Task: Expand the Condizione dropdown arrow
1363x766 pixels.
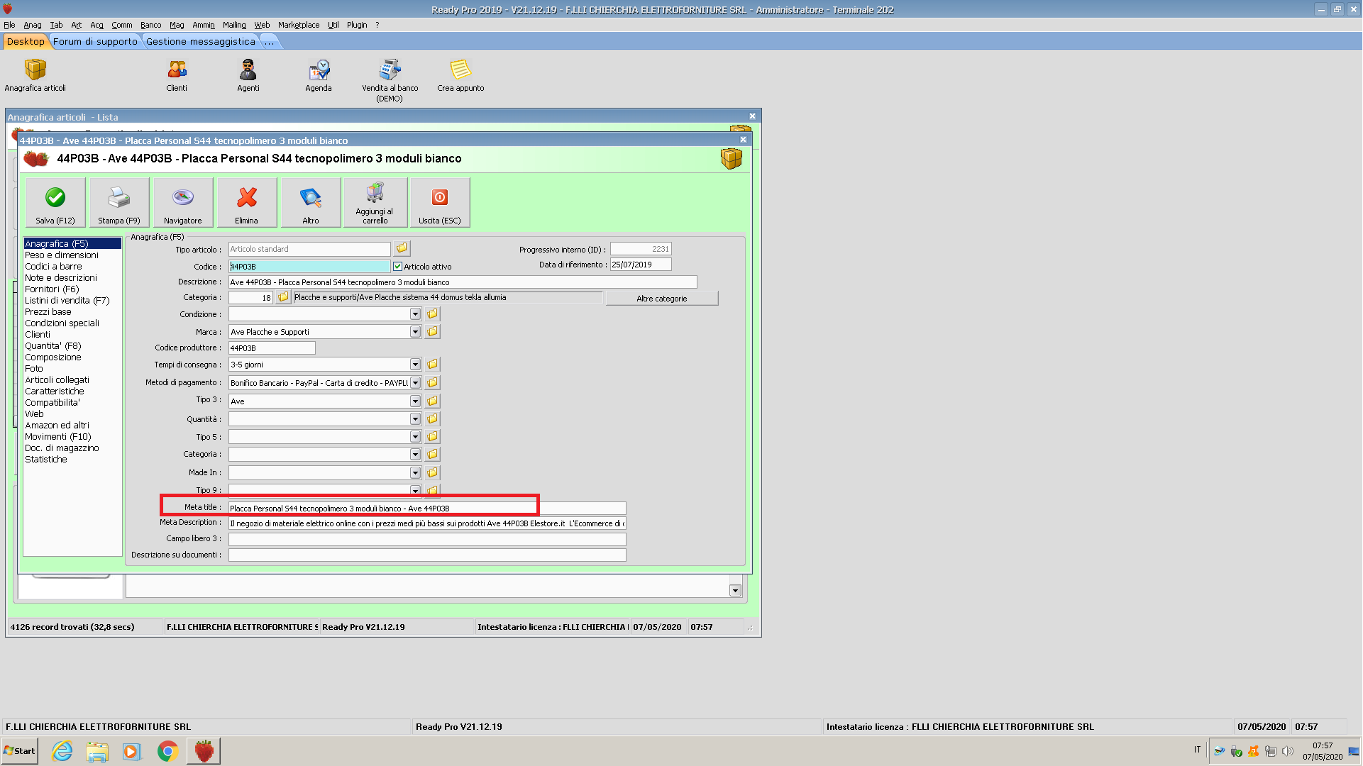Action: click(415, 314)
